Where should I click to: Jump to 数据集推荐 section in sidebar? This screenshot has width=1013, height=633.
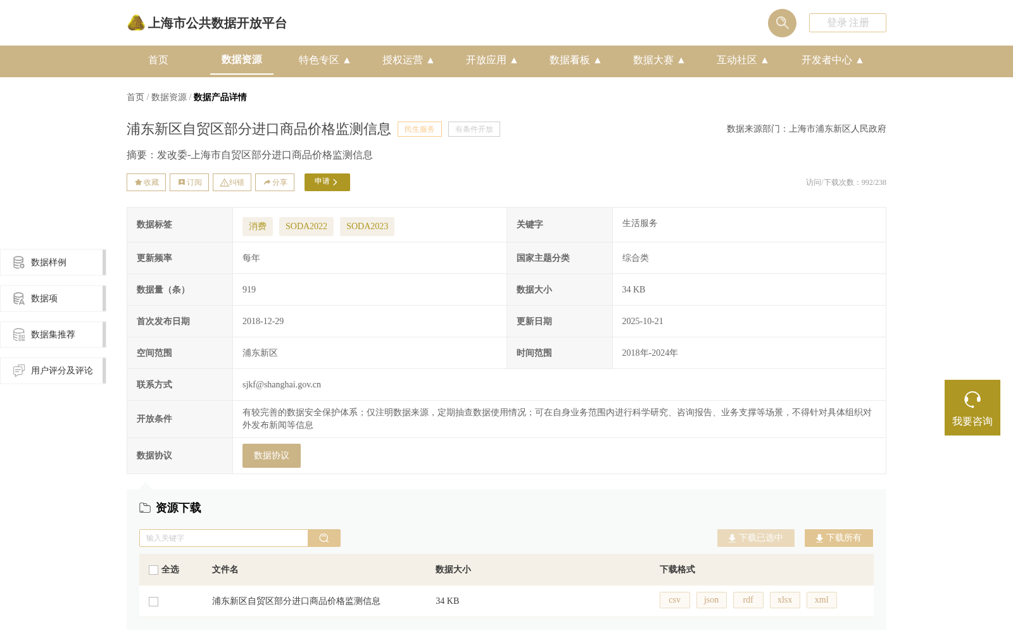tap(53, 334)
